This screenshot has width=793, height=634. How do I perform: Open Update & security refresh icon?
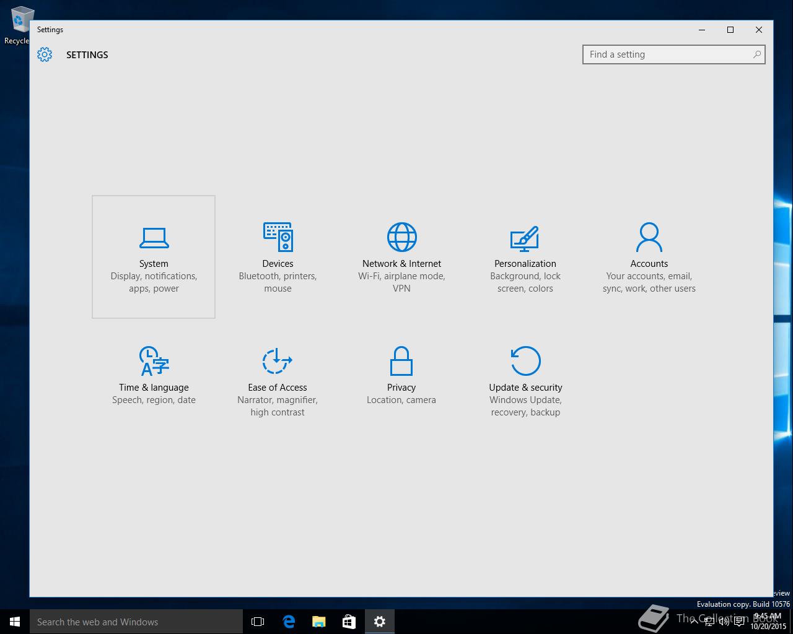(525, 361)
